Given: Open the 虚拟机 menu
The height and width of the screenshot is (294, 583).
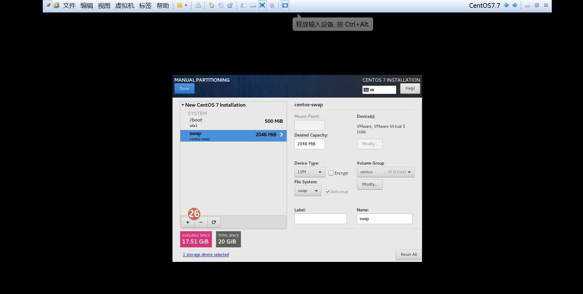Looking at the screenshot, I should 125,5.
